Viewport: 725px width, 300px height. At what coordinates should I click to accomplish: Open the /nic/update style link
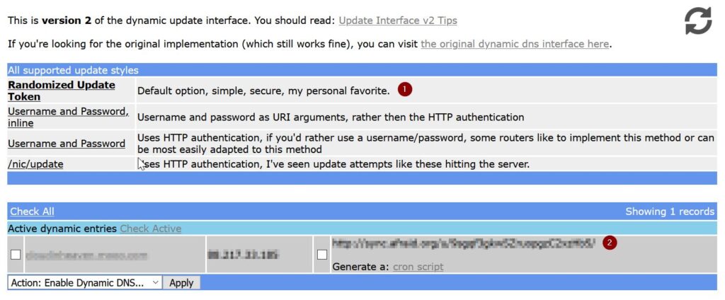pos(35,164)
